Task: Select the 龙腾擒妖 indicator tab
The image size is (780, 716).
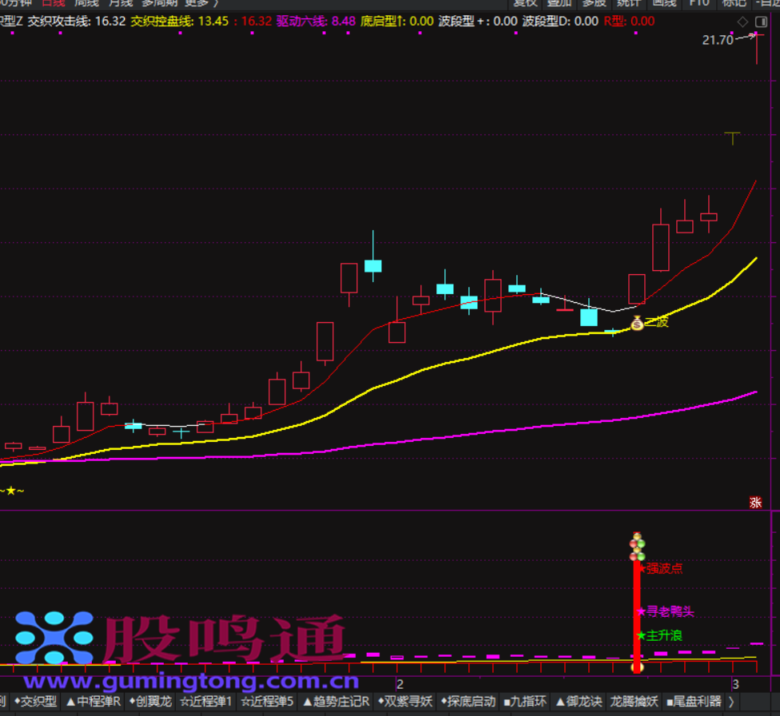Action: (x=635, y=702)
